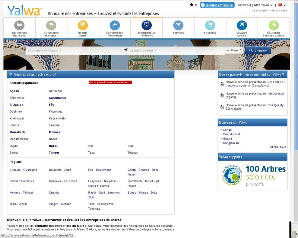Open the Agriculture Industrie category icon

pos(19,25)
